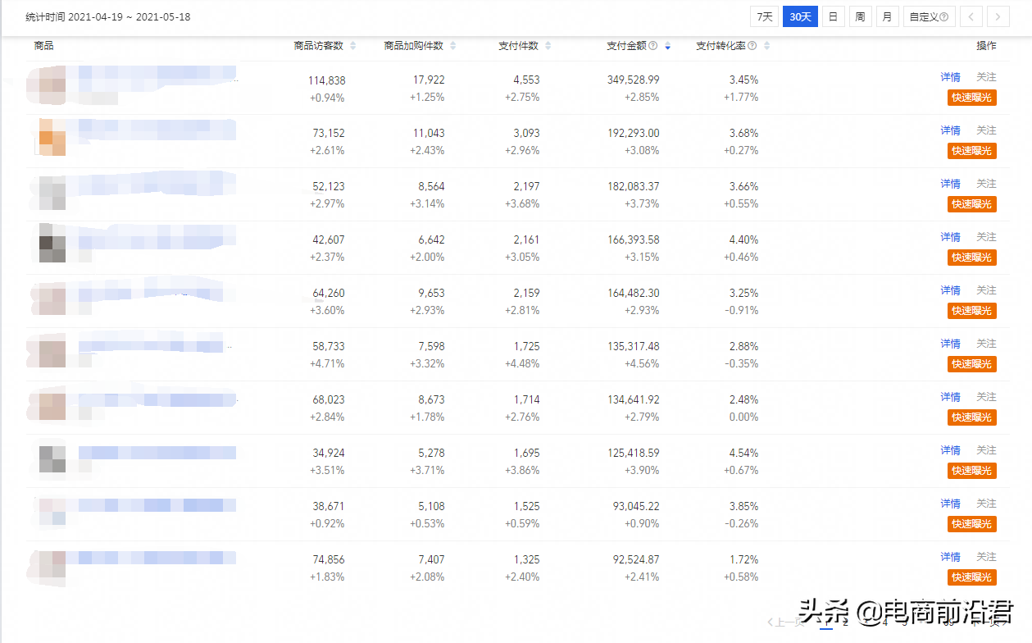This screenshot has width=1032, height=643.
Task: Sort products by the 商品访客数 column
Action: [352, 46]
